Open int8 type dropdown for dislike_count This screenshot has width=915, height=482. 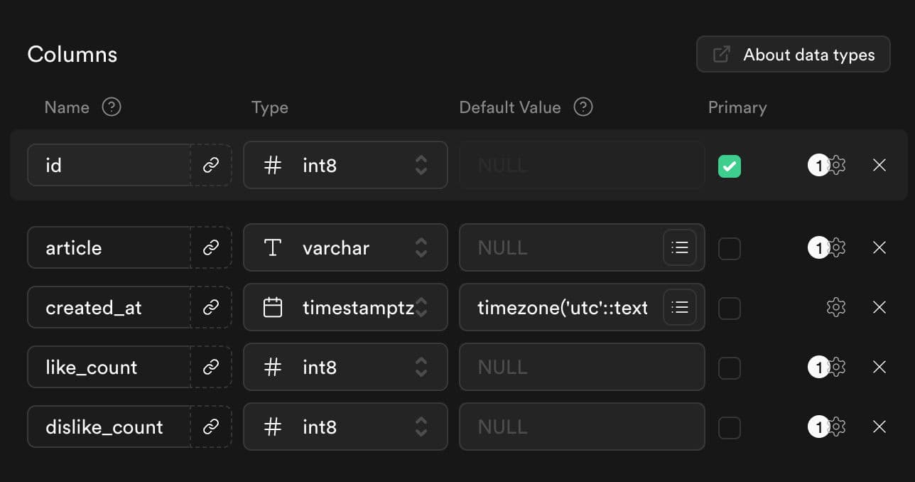(345, 427)
